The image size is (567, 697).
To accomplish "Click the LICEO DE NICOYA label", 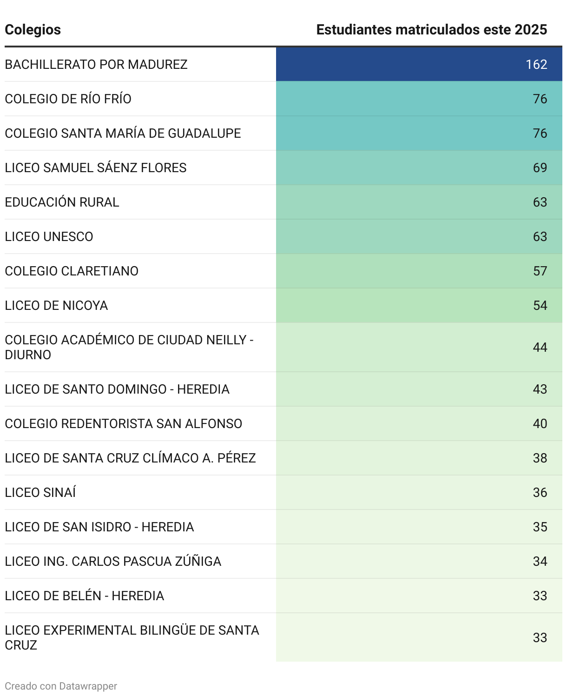I will [56, 305].
